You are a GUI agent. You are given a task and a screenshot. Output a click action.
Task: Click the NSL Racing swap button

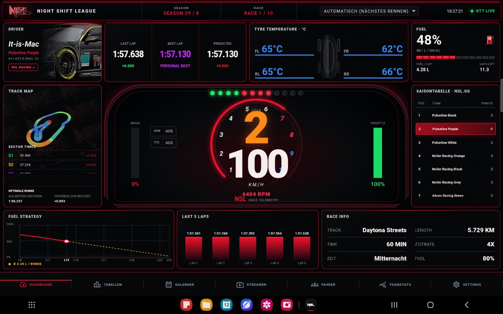[x=23, y=67]
